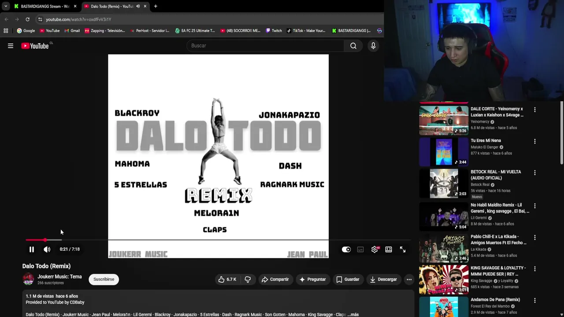Click the recommended videos scrollbar

click(562, 133)
